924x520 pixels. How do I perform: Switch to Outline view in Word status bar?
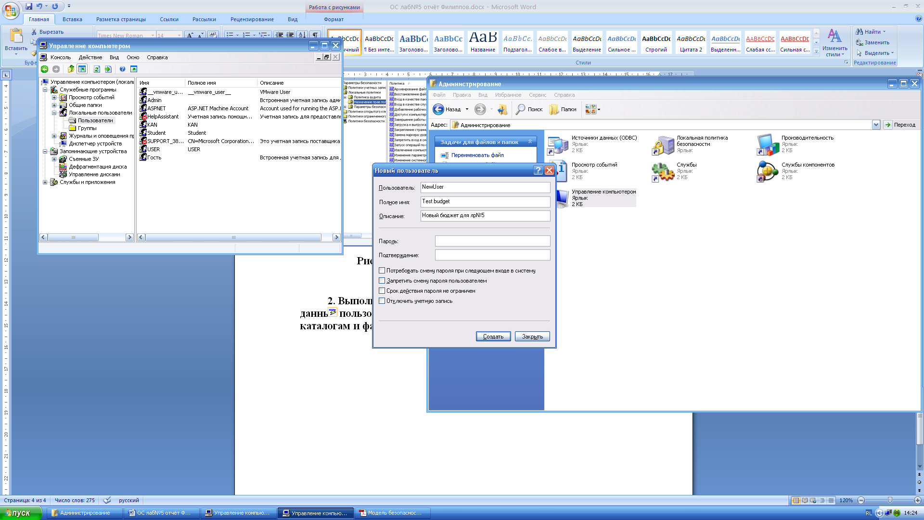click(822, 500)
